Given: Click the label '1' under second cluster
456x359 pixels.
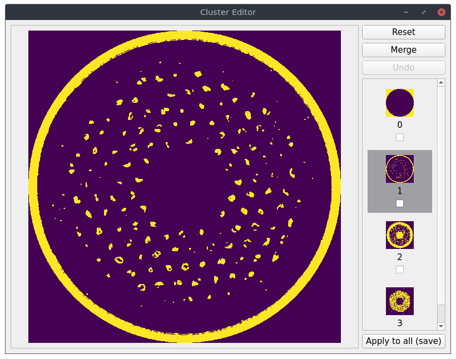Looking at the screenshot, I should click(400, 191).
